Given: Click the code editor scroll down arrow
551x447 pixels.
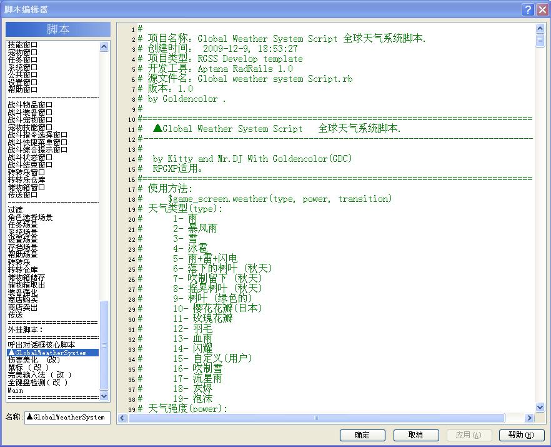Looking at the screenshot, I should (540, 407).
